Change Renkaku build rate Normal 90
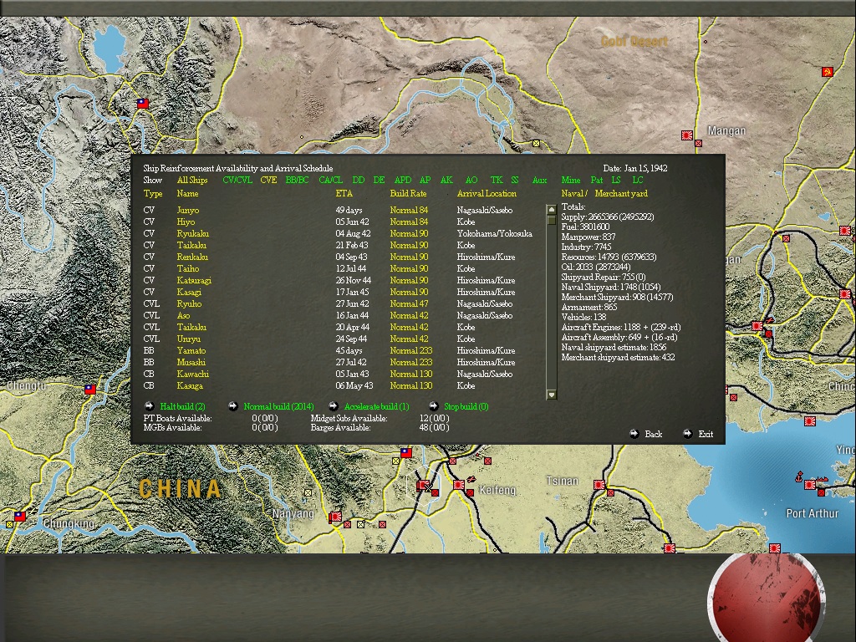Screen dimensions: 856x642 click(x=409, y=257)
